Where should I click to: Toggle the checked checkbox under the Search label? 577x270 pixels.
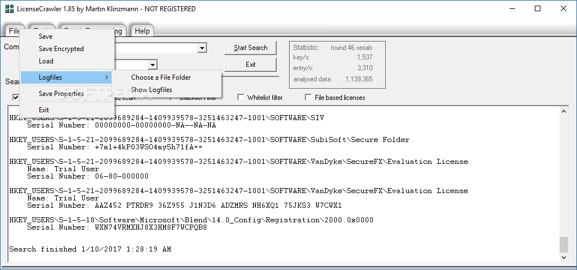click(x=16, y=98)
